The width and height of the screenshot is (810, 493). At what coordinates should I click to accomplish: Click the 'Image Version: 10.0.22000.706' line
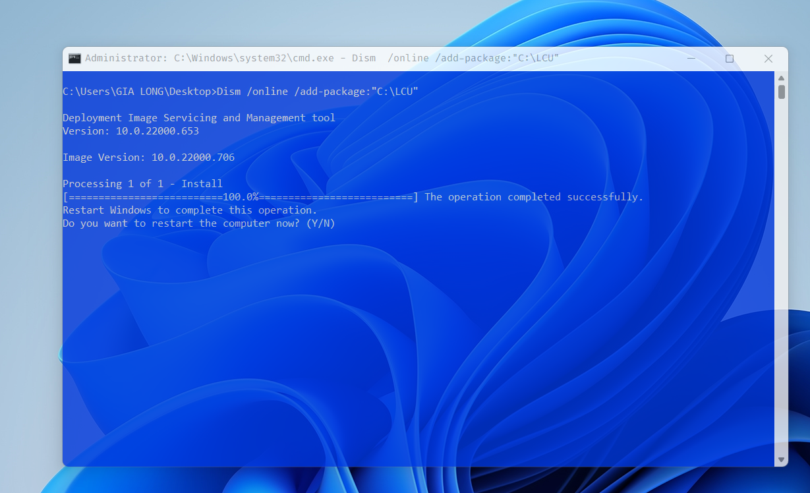point(148,158)
